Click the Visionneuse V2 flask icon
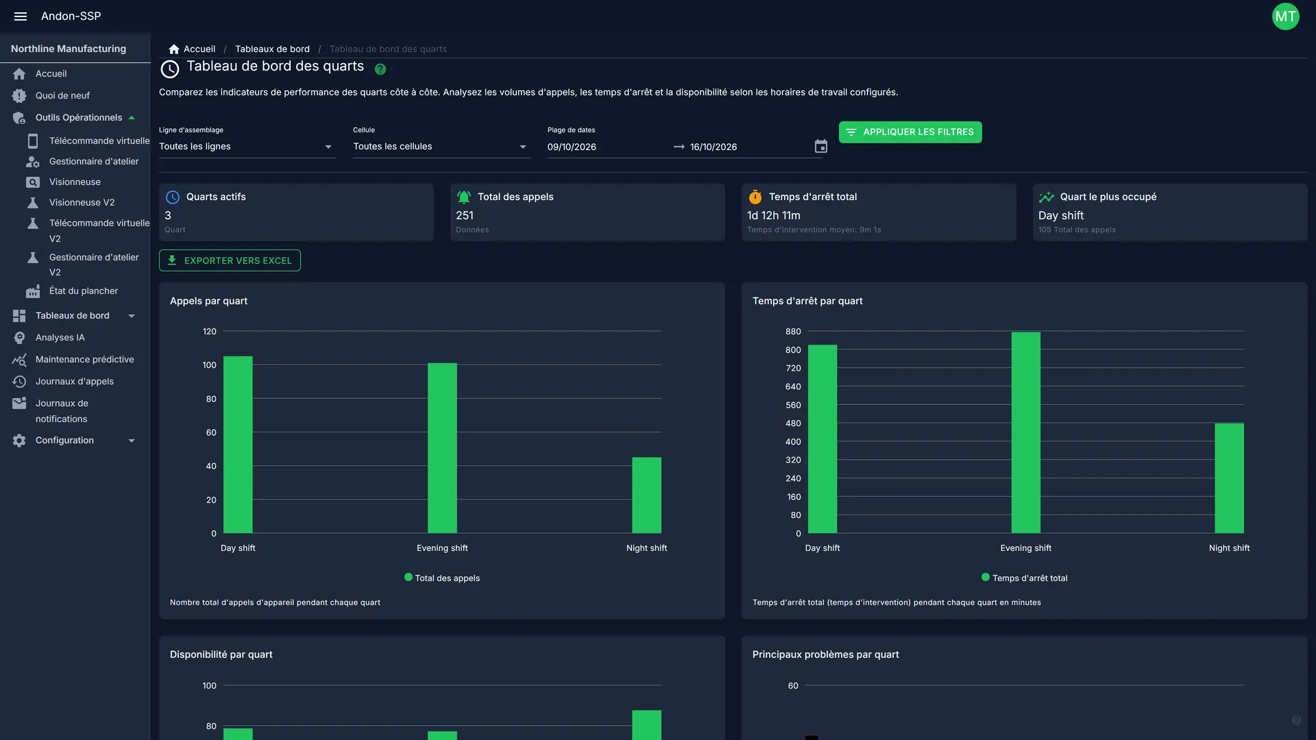 (x=33, y=202)
